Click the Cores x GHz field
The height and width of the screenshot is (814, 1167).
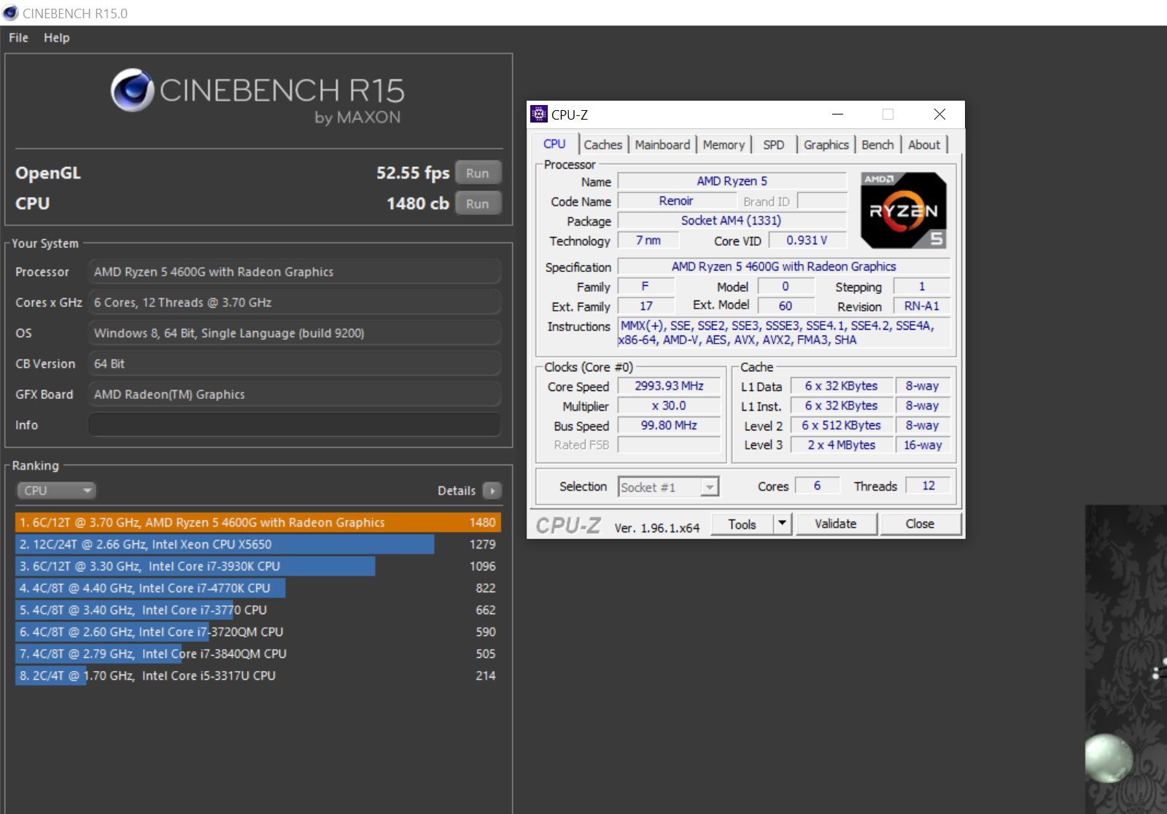coord(295,303)
